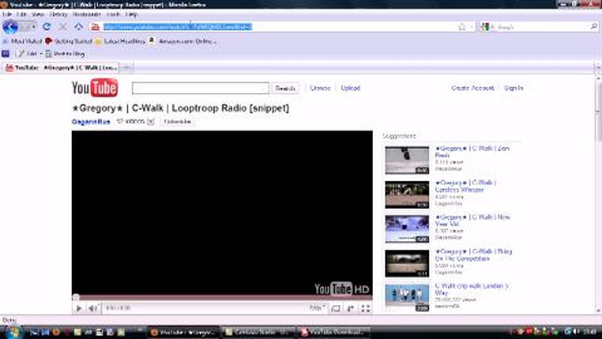The width and height of the screenshot is (602, 339).
Task: Click the YouTube search input field
Action: pyautogui.click(x=200, y=88)
